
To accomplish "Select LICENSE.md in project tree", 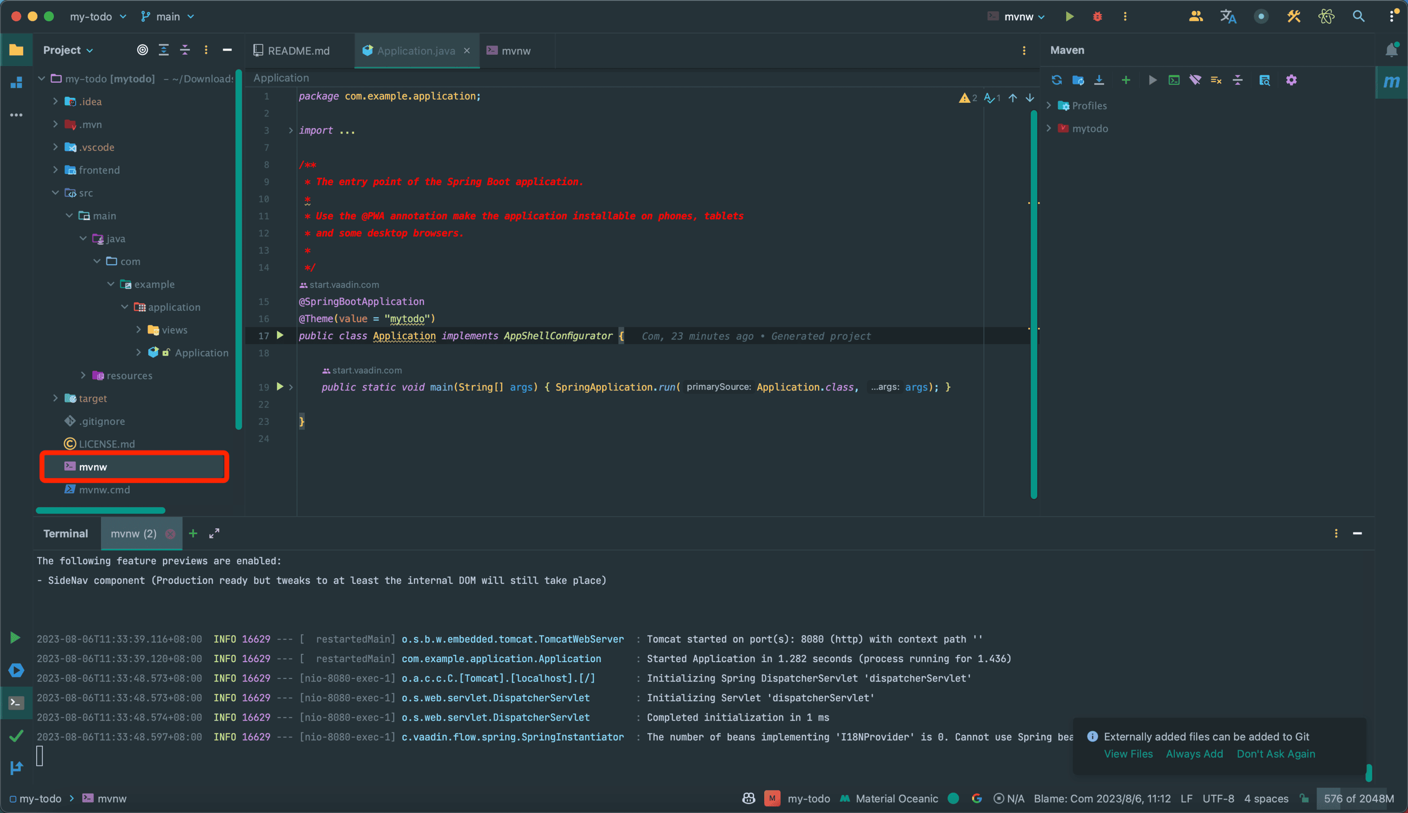I will coord(106,444).
